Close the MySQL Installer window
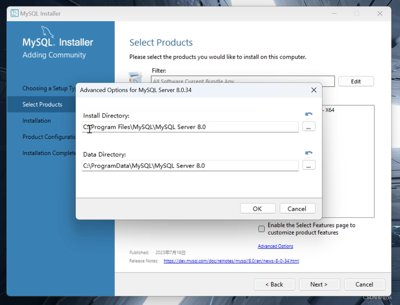 tap(380, 14)
